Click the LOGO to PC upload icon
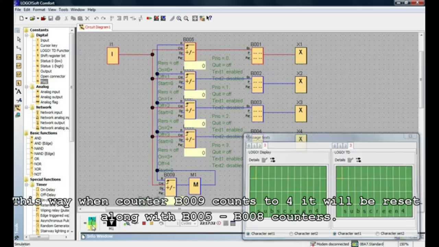 [163, 18]
